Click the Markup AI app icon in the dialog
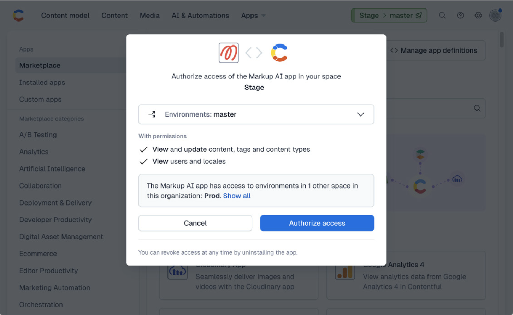This screenshot has width=513, height=315. [229, 53]
